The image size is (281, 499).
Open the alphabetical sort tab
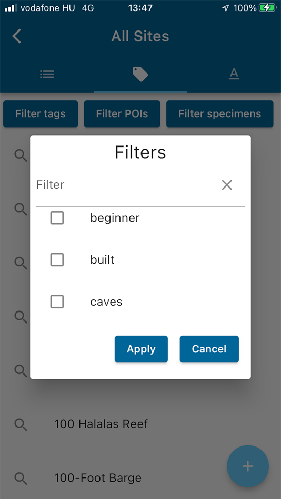234,74
